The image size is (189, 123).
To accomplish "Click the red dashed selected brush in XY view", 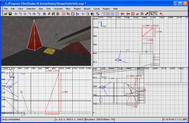I will click(x=148, y=32).
